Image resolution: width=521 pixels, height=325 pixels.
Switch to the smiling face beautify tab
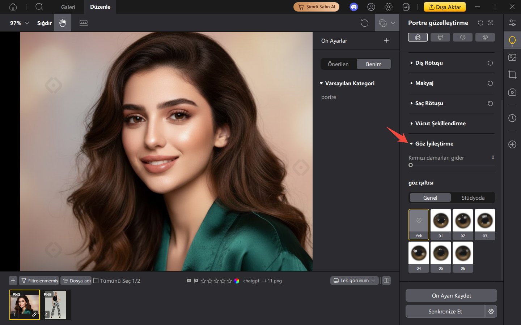(x=463, y=37)
